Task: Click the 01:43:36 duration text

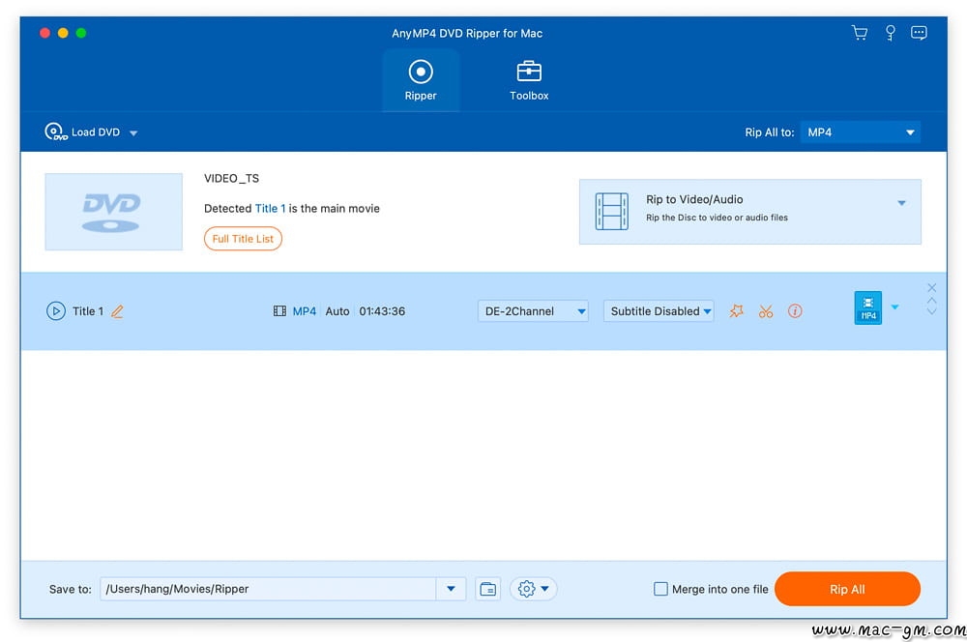Action: tap(382, 310)
